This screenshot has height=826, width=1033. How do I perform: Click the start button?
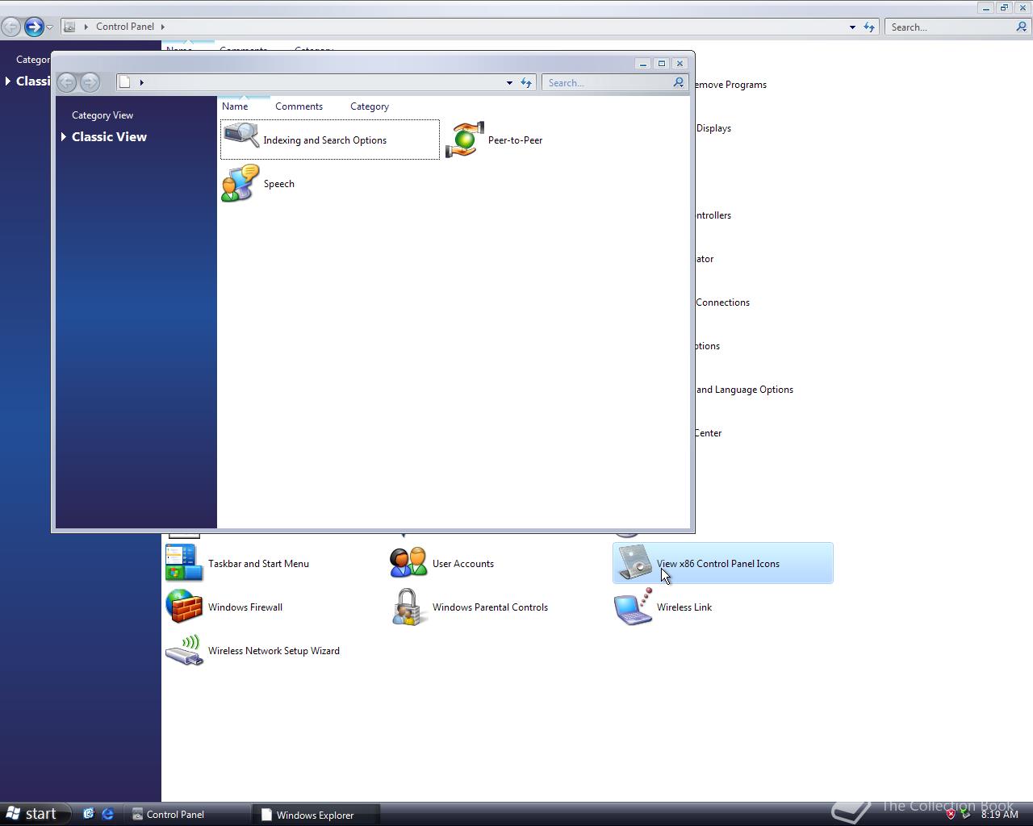(x=32, y=814)
